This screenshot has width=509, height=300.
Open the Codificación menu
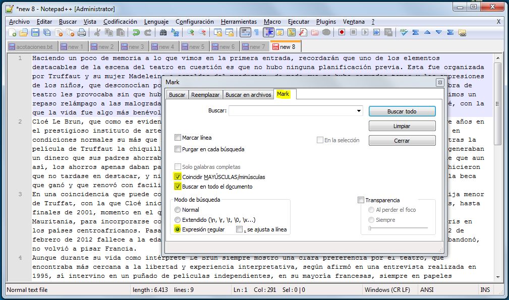coord(120,22)
